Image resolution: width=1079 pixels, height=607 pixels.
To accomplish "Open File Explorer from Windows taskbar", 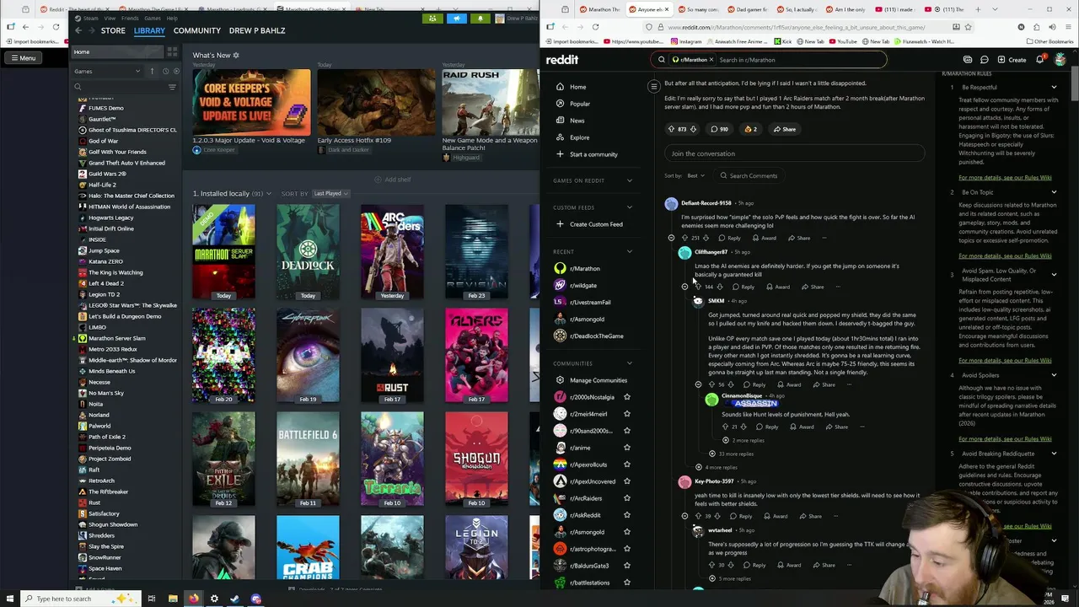I will (173, 599).
